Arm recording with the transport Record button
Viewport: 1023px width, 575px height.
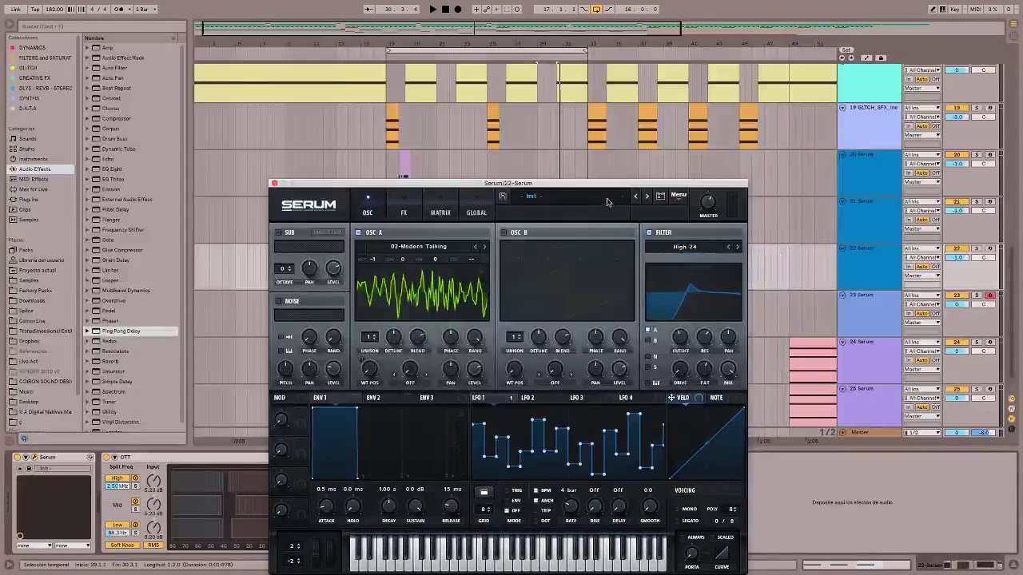pos(457,10)
